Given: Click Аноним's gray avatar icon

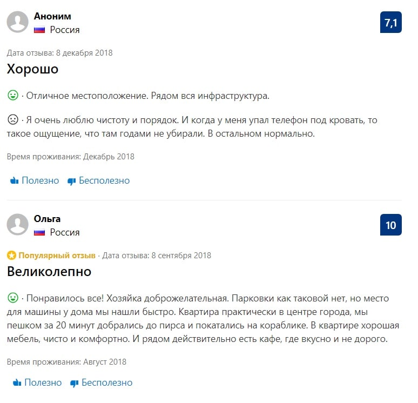Looking at the screenshot, I should click(x=18, y=23).
